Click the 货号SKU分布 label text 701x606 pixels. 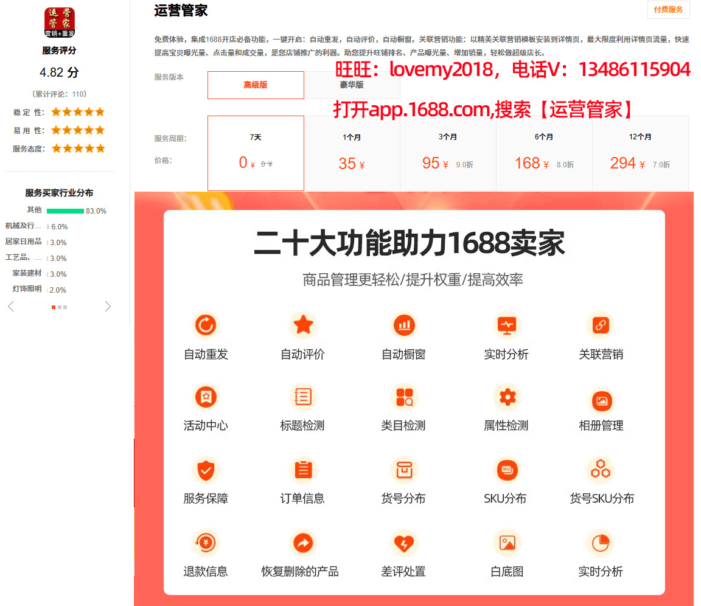pyautogui.click(x=602, y=498)
